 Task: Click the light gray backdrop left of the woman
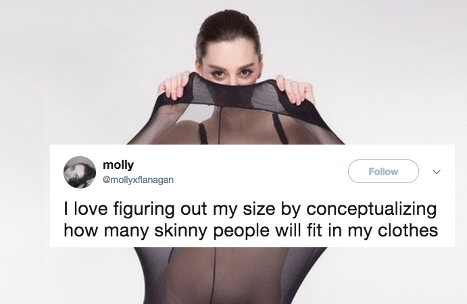74,74
